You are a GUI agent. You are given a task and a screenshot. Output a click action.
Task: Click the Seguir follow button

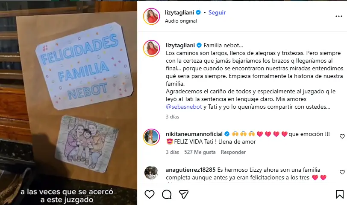tap(217, 13)
